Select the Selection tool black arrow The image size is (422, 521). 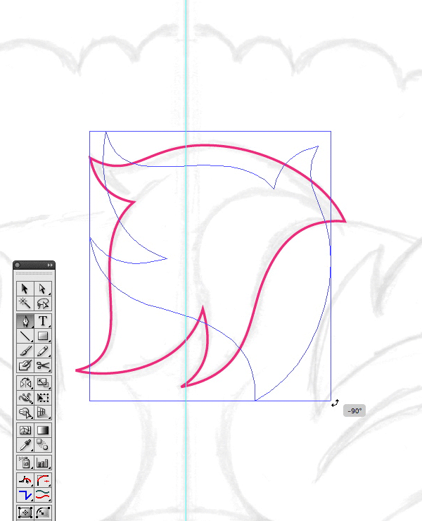click(x=25, y=289)
